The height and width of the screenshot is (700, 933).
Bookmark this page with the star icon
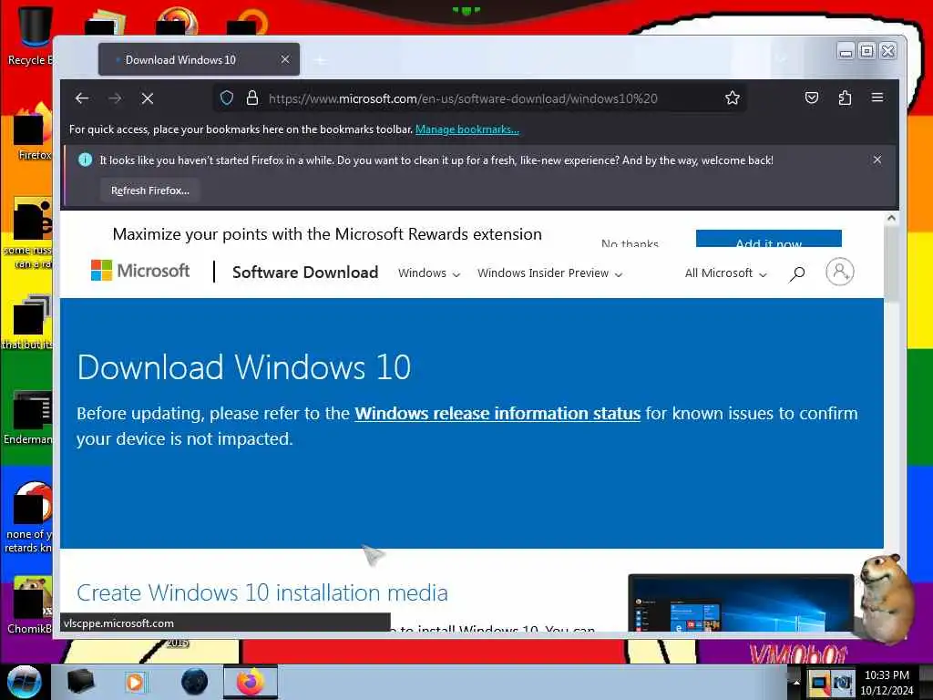tap(733, 98)
